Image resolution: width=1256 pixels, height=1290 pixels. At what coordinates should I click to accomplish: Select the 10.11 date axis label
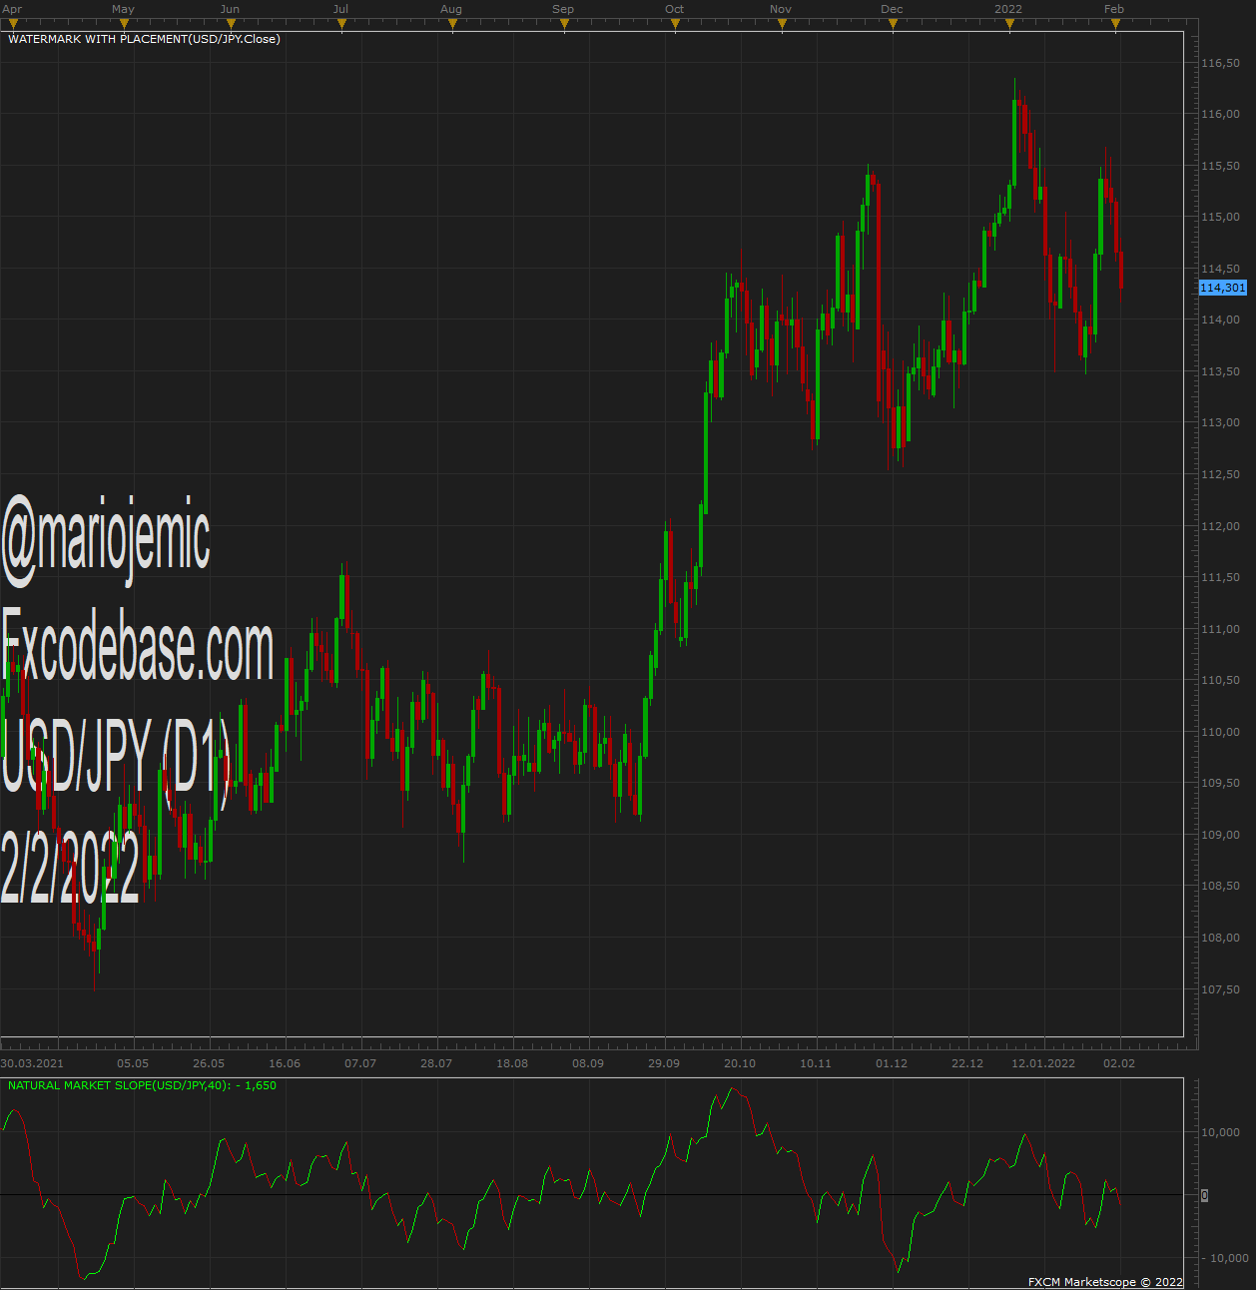pos(816,1063)
